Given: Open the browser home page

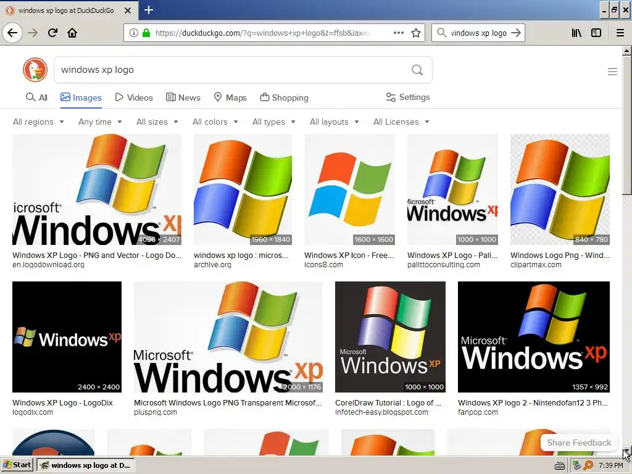Looking at the screenshot, I should tap(72, 33).
